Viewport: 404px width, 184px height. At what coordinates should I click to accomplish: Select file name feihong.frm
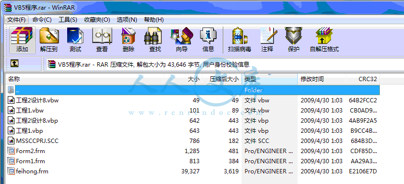32,171
